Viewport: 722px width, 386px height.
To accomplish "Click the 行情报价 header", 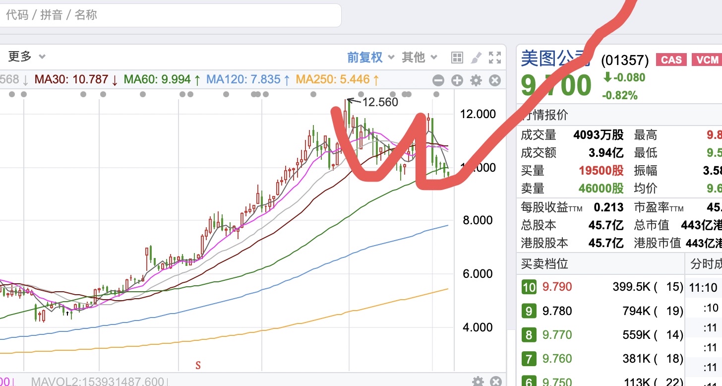I will tap(544, 115).
